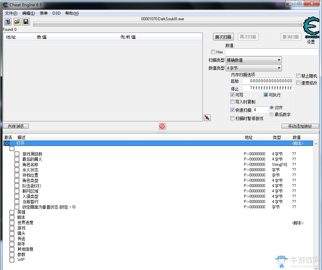The width and height of the screenshot is (322, 270).
Task: Expand the 世界进度 group checkbox
Action: (12, 223)
